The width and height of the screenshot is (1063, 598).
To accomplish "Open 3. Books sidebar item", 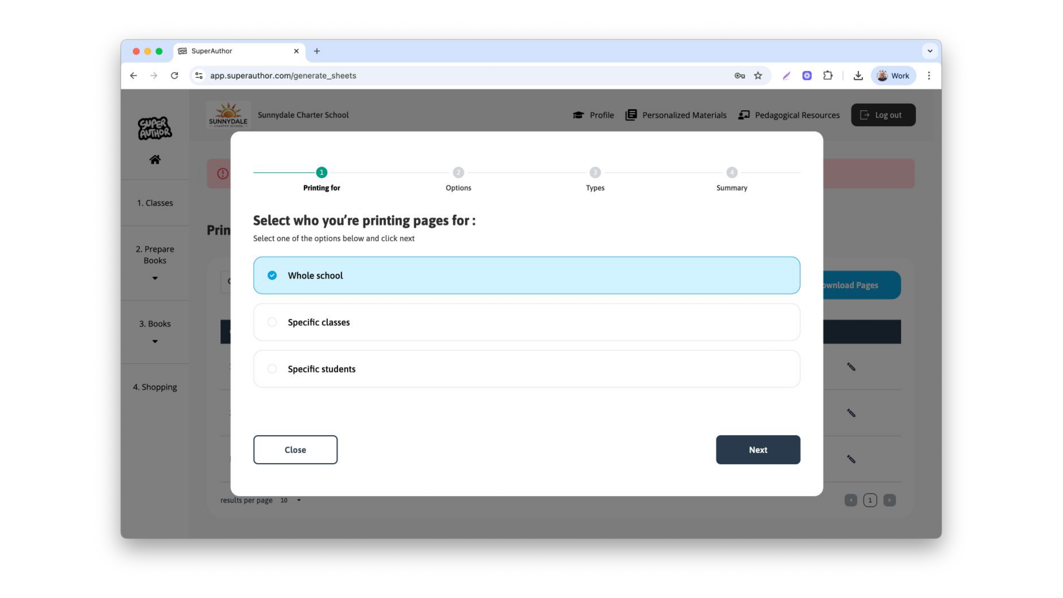I will [x=155, y=323].
